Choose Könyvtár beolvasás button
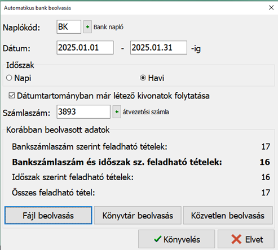The image size is (278, 250). tap(138, 215)
